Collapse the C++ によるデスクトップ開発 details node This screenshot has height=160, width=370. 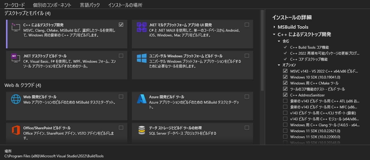(274, 34)
